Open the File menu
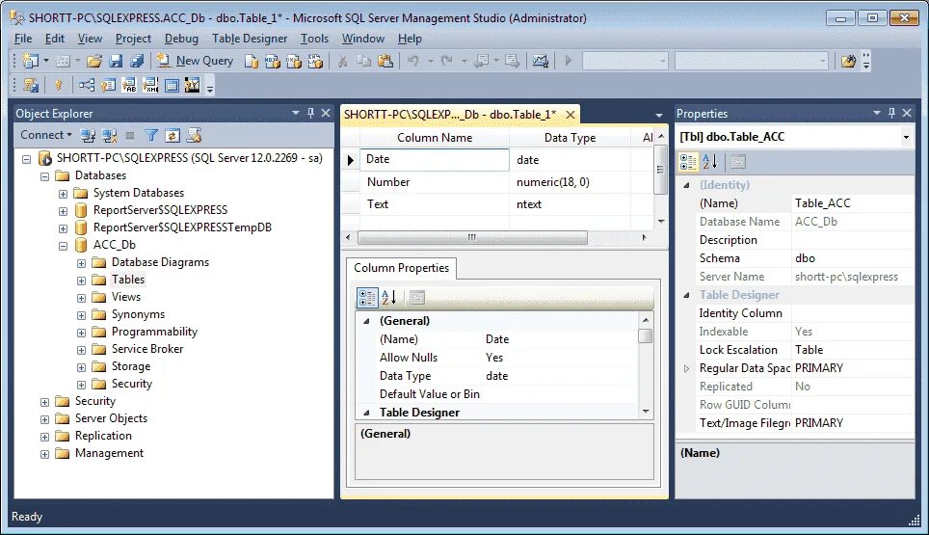This screenshot has height=535, width=929. tap(23, 39)
